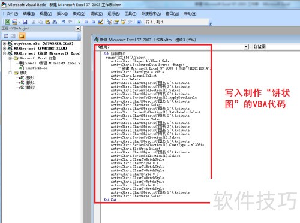Select 模块1 in project tree

(30, 77)
